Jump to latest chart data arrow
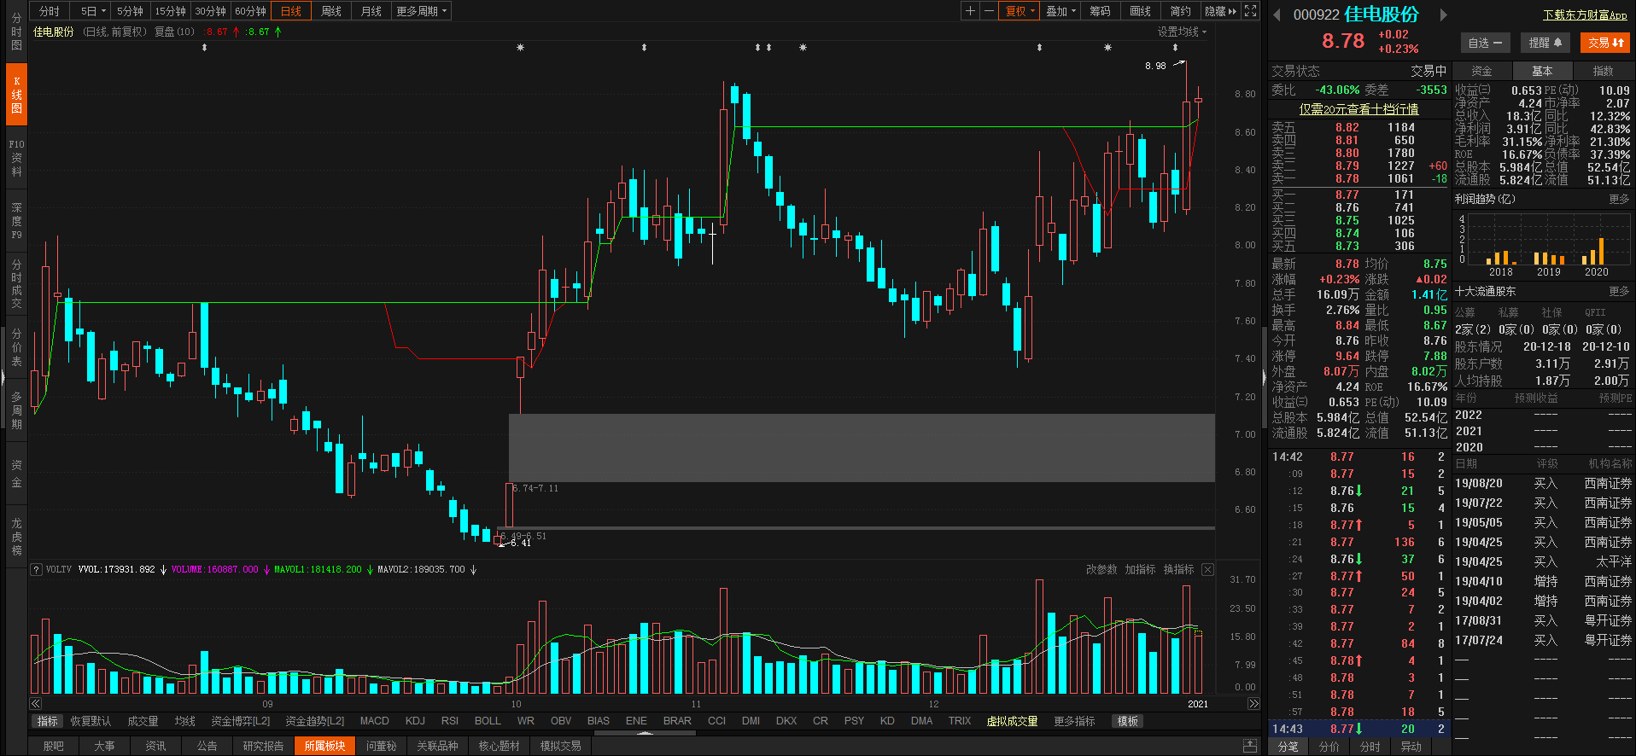The height and width of the screenshot is (756, 1636). coord(1253,704)
